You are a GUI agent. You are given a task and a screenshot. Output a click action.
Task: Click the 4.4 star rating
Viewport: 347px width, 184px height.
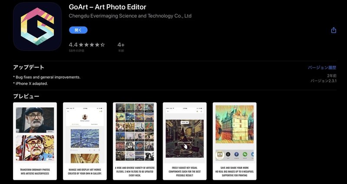(x=87, y=45)
